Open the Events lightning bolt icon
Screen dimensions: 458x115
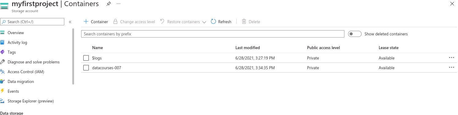point(2,91)
